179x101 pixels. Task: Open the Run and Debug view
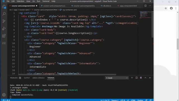pos(4,28)
